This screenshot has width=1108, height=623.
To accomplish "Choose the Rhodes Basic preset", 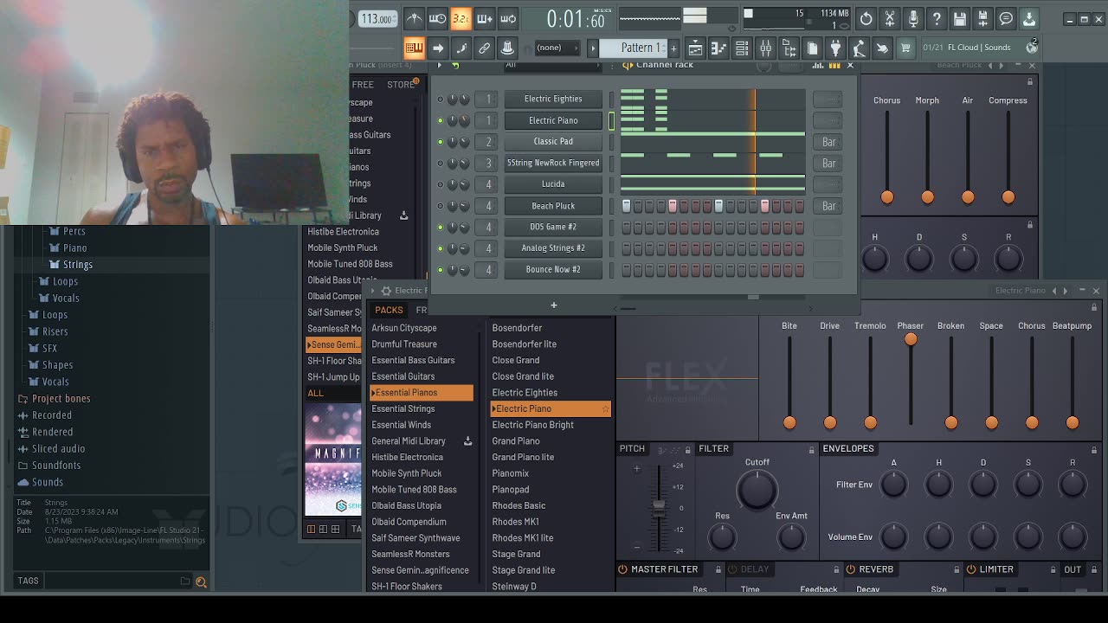I will click(x=519, y=505).
